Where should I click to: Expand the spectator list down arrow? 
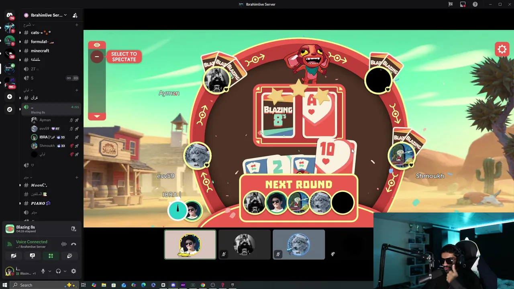97,116
